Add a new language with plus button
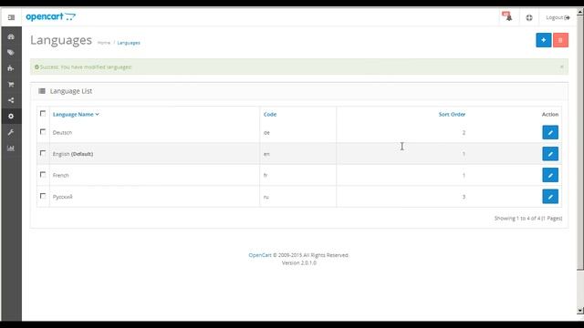 pyautogui.click(x=544, y=40)
